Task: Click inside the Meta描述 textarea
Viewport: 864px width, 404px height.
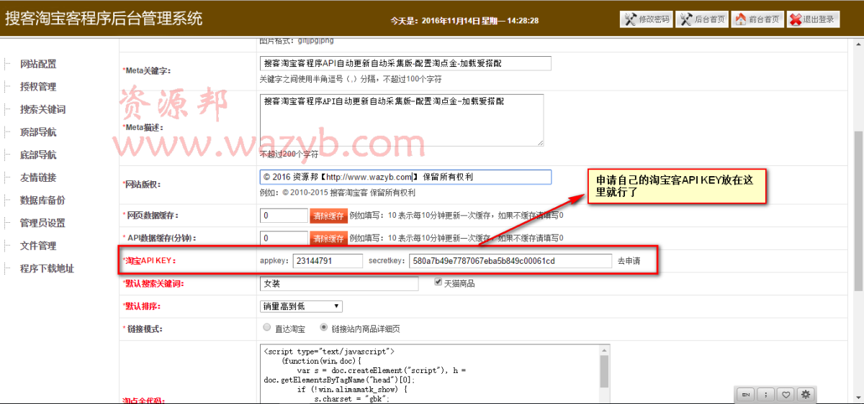Action: [401, 120]
